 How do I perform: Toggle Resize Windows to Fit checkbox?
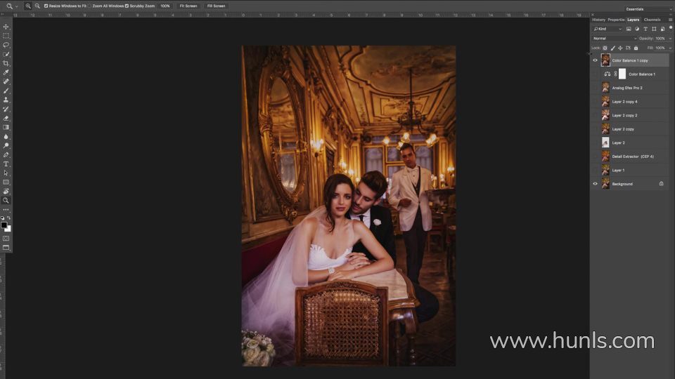coord(46,6)
